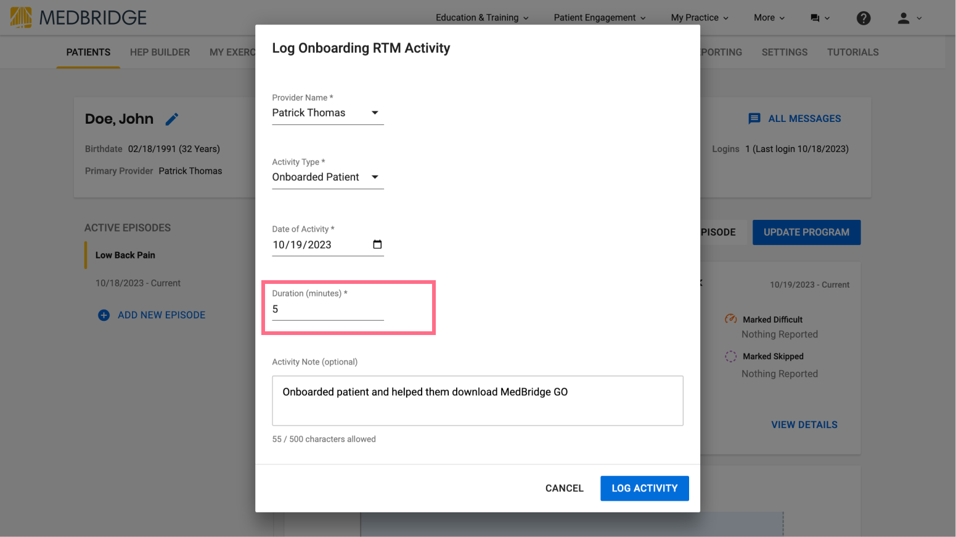Switch to the Patients tab
Image resolution: width=956 pixels, height=537 pixels.
pos(88,52)
